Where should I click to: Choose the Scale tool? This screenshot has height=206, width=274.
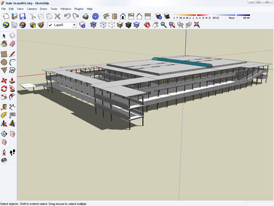(4, 97)
